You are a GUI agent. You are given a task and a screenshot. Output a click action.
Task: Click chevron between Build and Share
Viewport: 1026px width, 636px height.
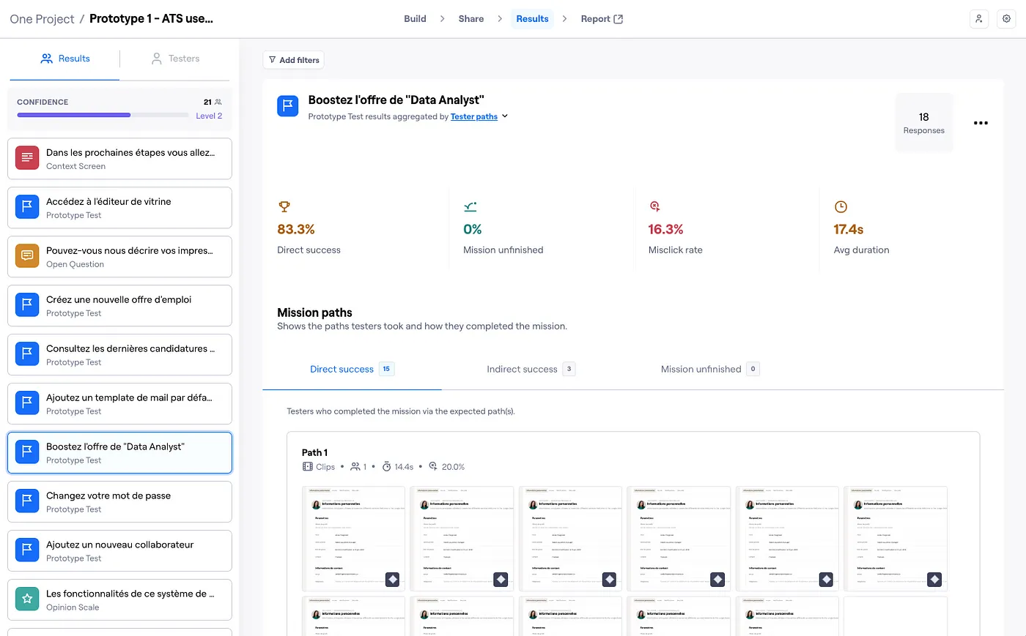tap(443, 19)
